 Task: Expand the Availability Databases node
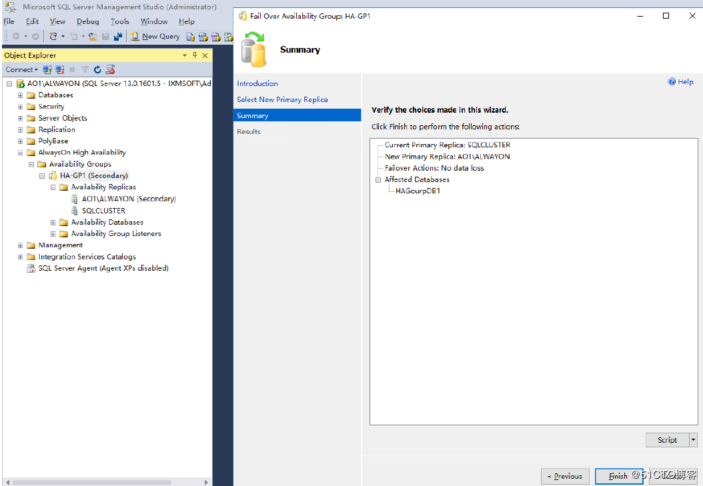[53, 222]
